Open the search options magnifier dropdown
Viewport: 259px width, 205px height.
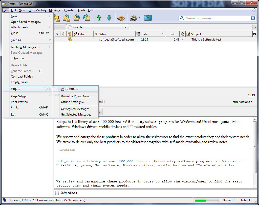point(182,18)
